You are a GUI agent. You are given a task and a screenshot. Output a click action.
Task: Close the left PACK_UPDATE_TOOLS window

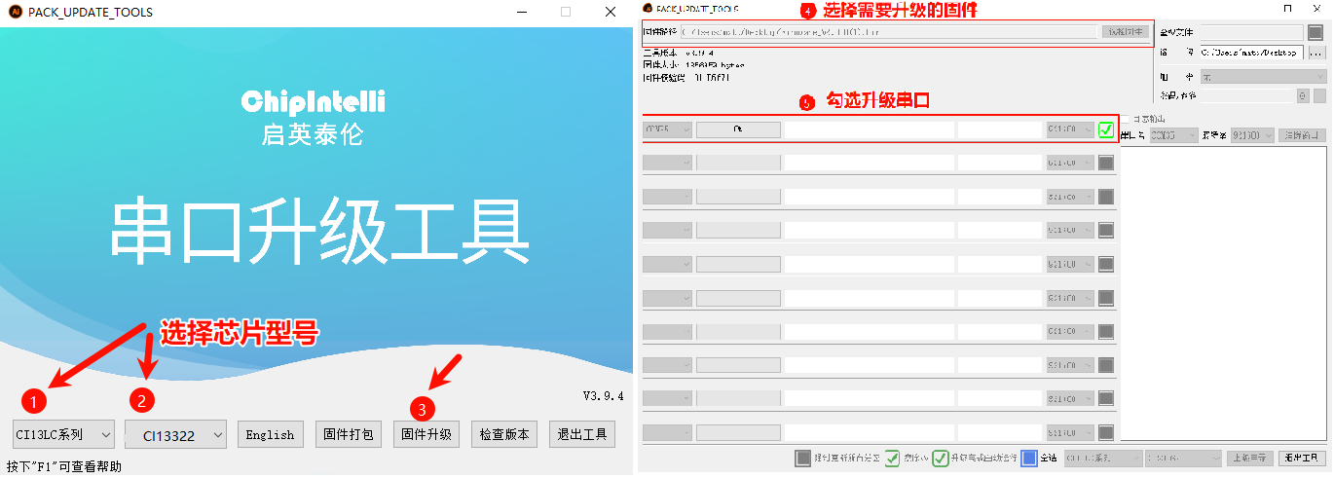tap(611, 12)
